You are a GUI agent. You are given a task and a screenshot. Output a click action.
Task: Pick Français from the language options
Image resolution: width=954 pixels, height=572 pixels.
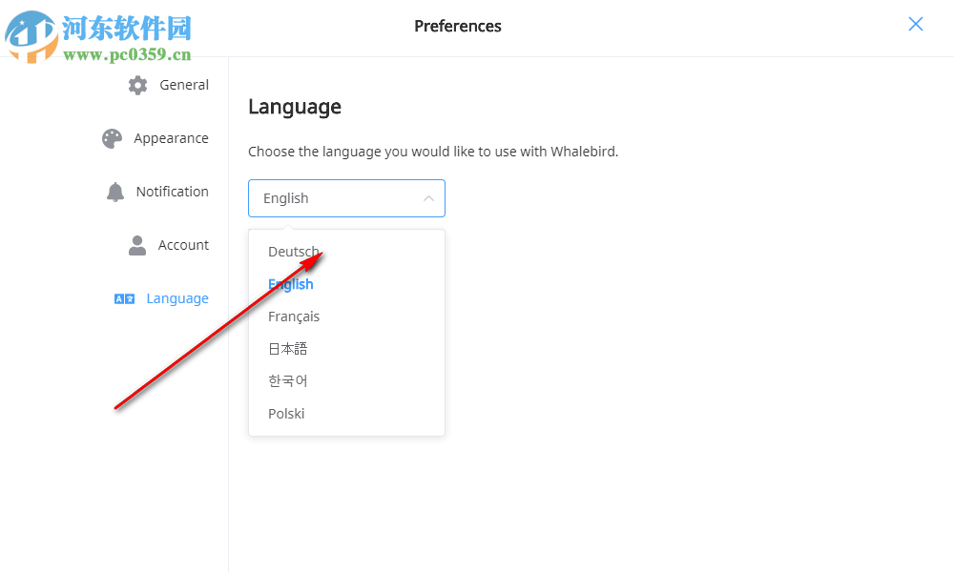(294, 317)
